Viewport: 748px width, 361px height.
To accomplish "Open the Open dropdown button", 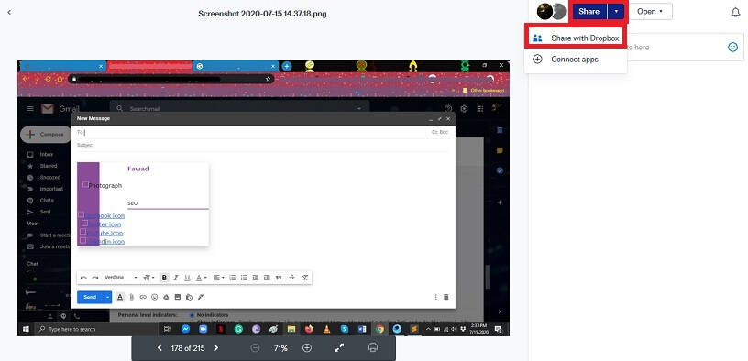I will [650, 11].
